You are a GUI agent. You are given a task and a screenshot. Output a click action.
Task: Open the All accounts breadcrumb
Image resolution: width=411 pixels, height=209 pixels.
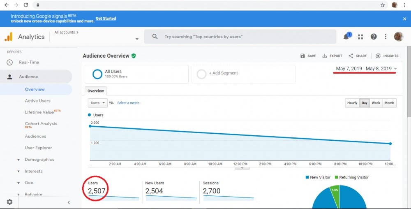click(66, 32)
